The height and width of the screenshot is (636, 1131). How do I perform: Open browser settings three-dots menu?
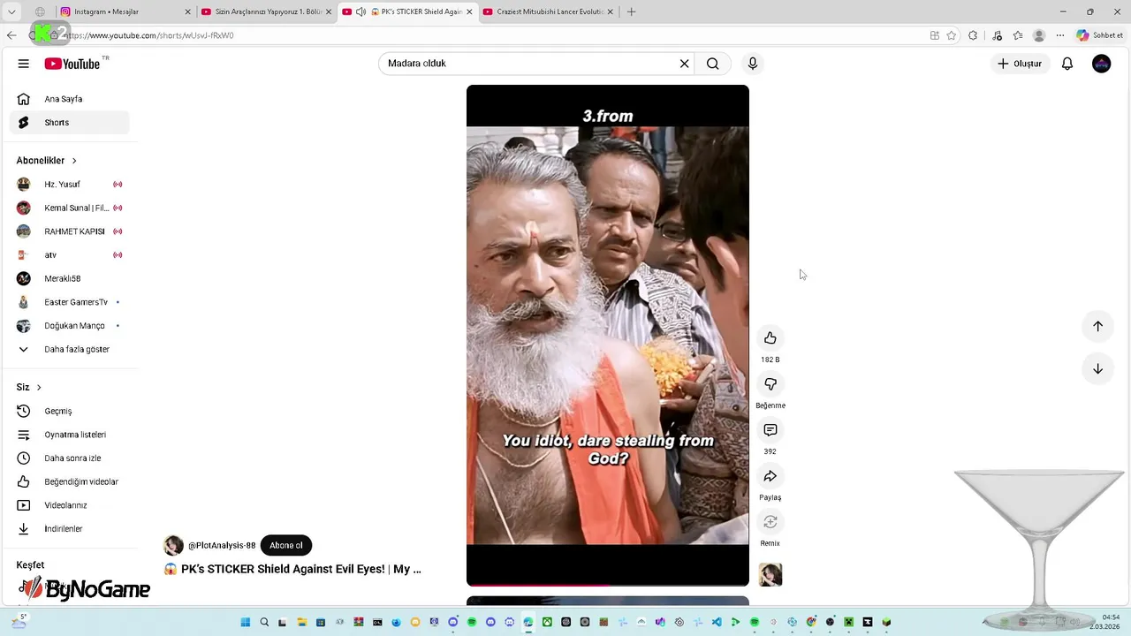click(1060, 35)
